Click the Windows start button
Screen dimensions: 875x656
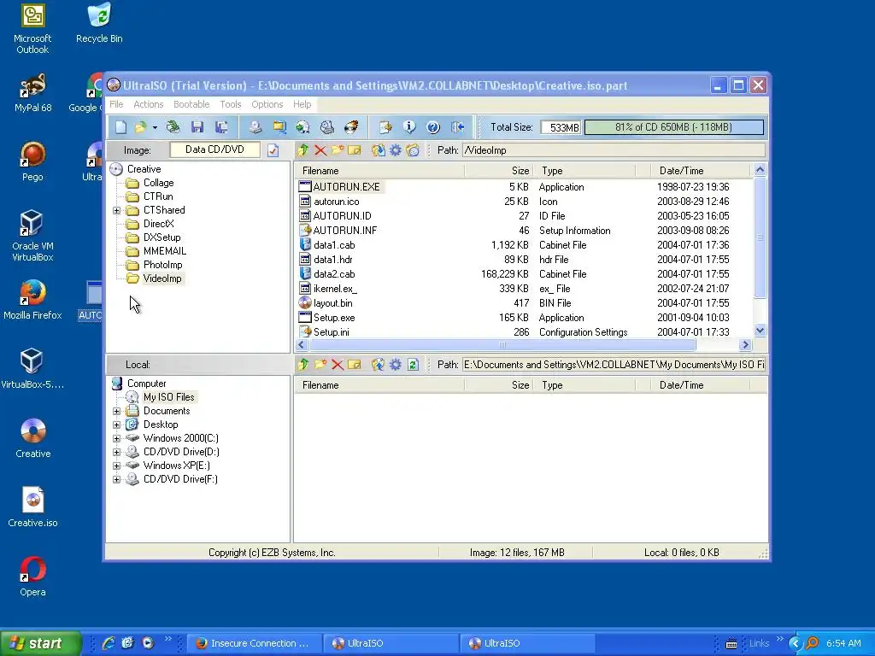point(40,643)
